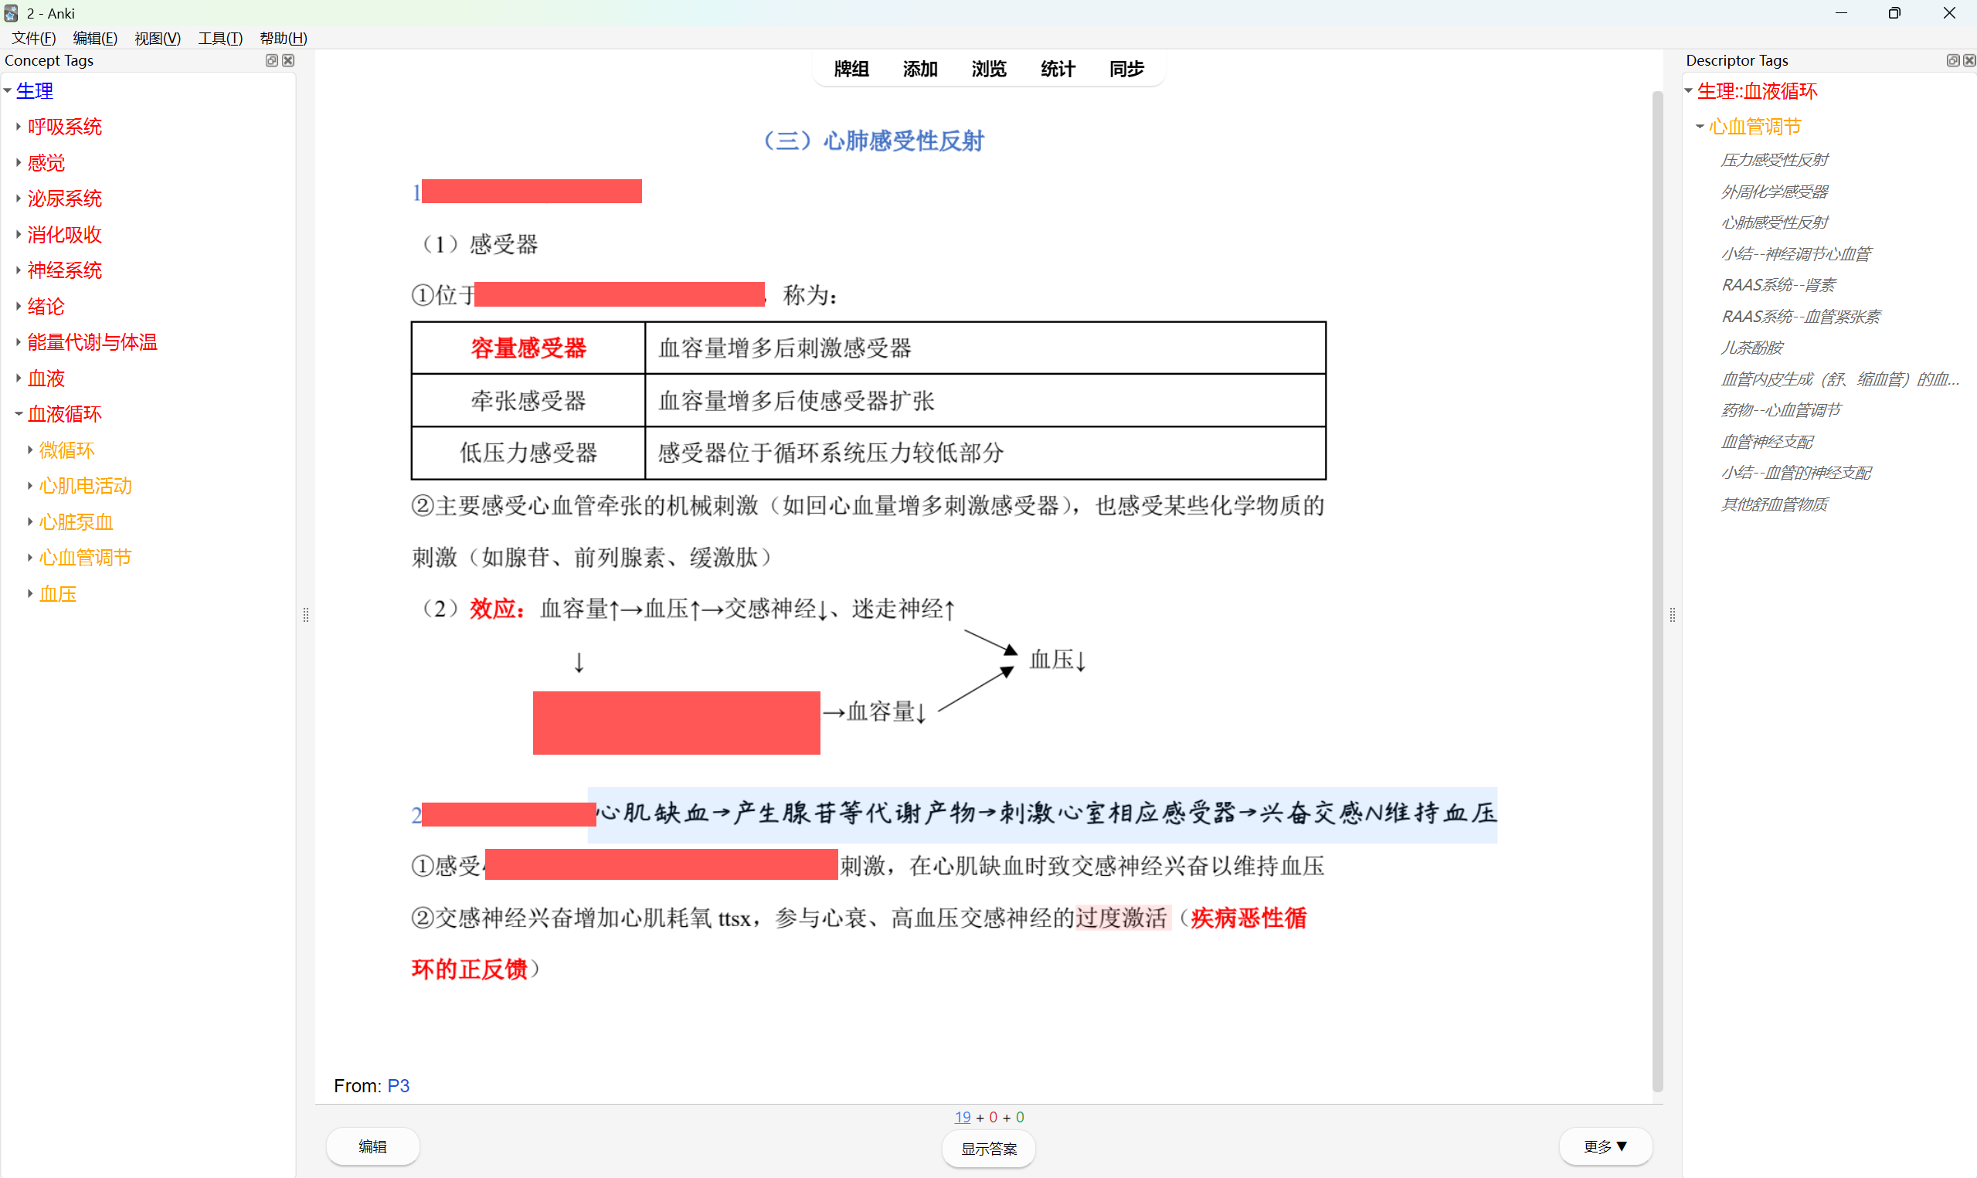1977x1178 pixels.
Task: Click the 容量感受器 table cell
Action: point(528,348)
